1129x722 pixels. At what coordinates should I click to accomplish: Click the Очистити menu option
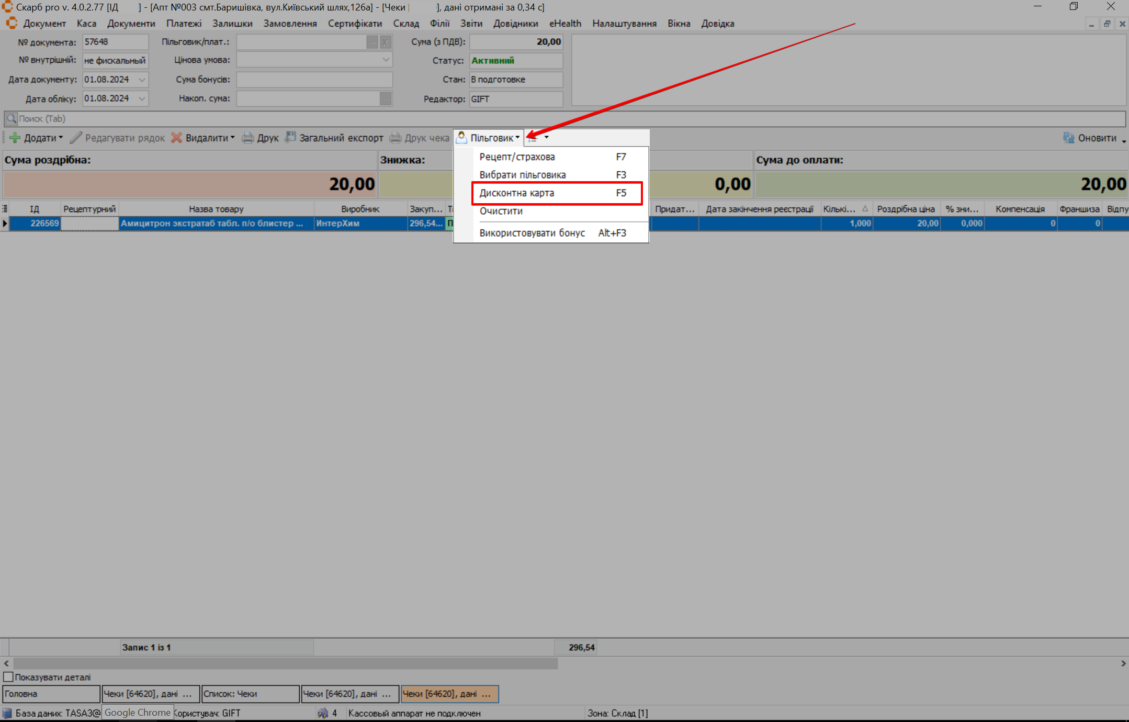coord(501,211)
